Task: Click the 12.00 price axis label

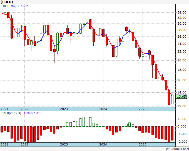Action: 182,106
